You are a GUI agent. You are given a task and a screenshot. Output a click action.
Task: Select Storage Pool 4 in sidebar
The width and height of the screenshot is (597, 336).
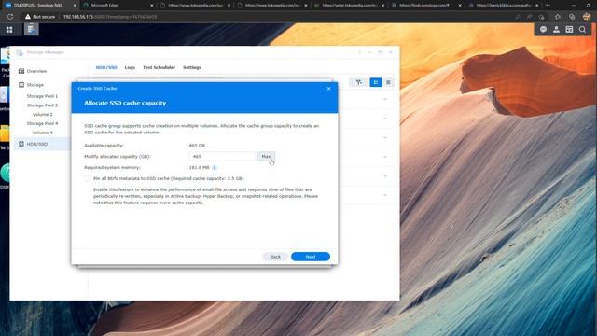click(x=42, y=124)
